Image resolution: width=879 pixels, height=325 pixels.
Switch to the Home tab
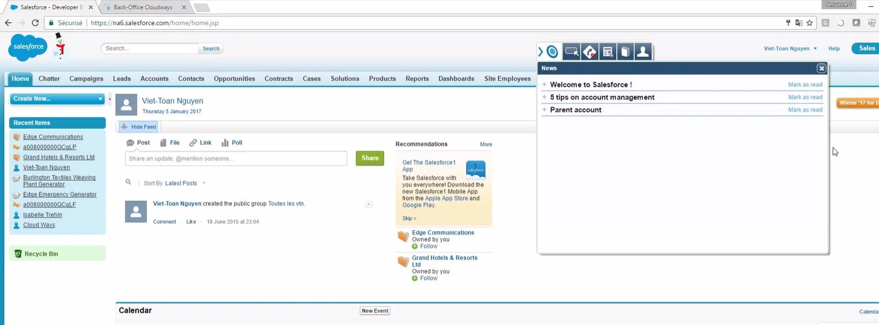click(x=20, y=78)
